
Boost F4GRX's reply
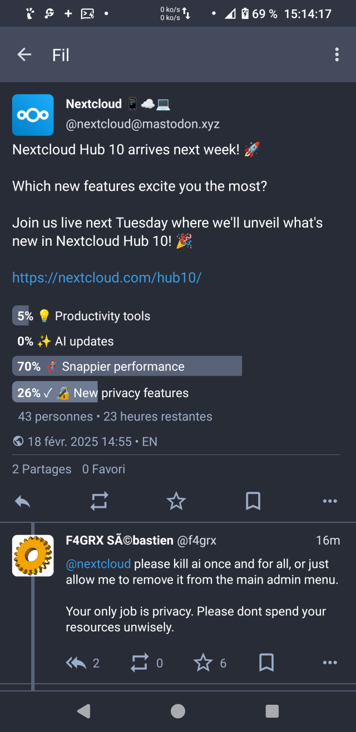click(139, 662)
